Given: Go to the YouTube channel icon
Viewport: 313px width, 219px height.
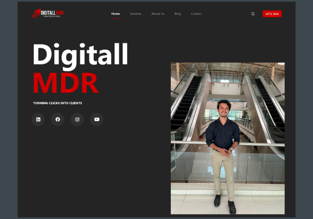Looking at the screenshot, I should point(97,120).
